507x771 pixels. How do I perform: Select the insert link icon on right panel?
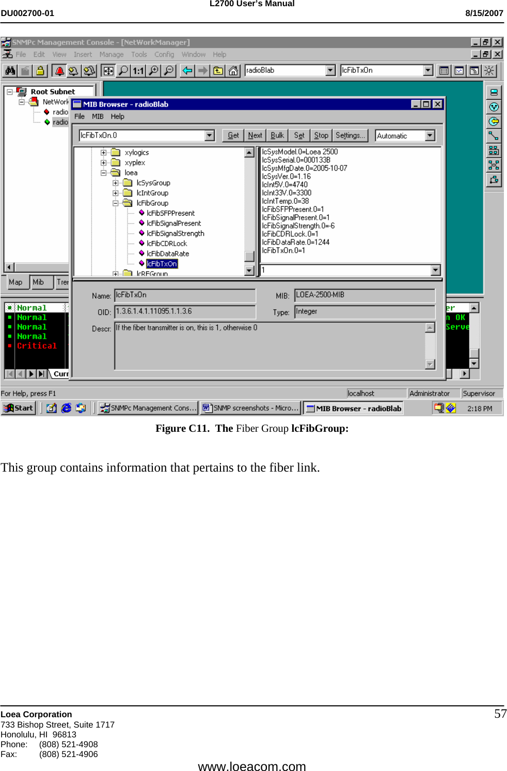click(495, 135)
